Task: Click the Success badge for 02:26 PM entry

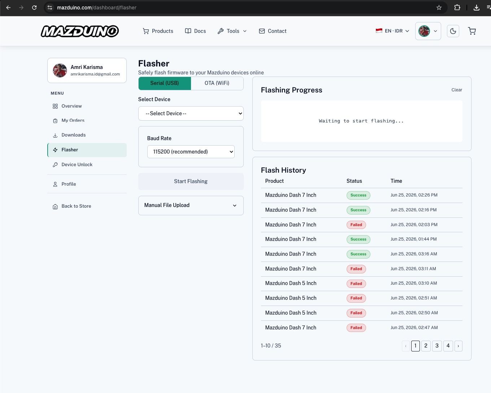Action: [x=359, y=195]
